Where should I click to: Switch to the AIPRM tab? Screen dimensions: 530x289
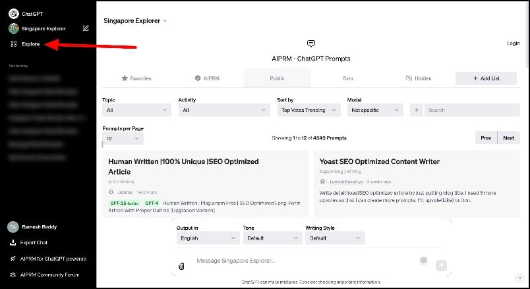[207, 78]
